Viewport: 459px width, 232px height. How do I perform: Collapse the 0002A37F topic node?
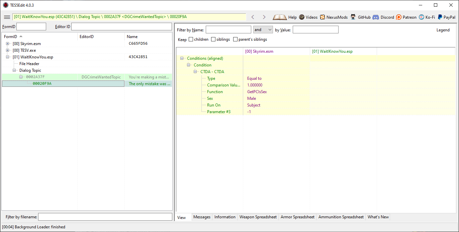21,77
